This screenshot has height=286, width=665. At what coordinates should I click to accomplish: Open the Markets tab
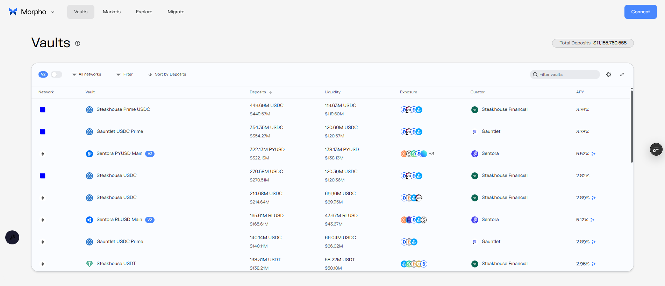(112, 12)
